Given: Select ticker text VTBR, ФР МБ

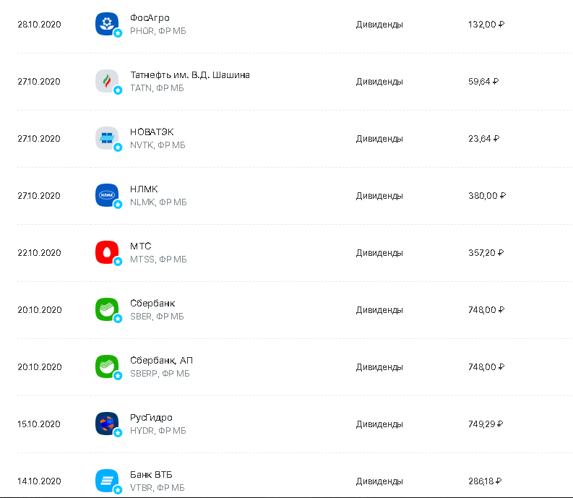Looking at the screenshot, I should click(158, 487).
